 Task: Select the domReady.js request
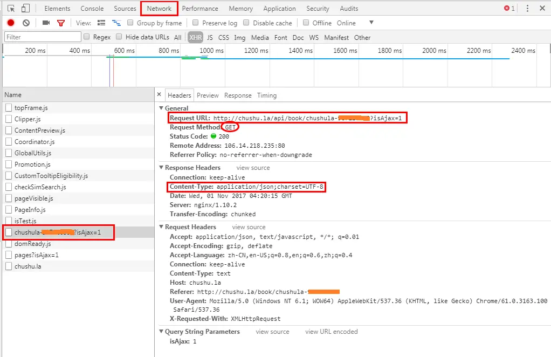point(78,244)
